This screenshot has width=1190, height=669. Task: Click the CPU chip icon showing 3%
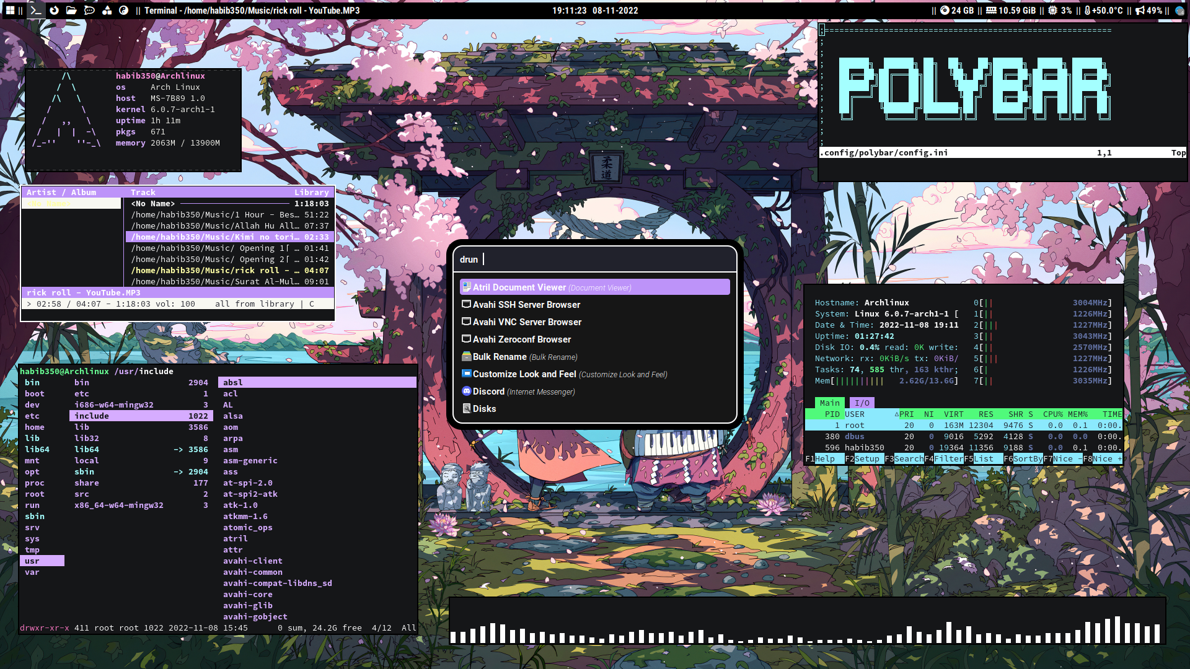(x=1051, y=11)
